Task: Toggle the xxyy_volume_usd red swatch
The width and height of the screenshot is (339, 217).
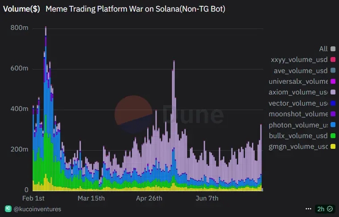Action: pos(333,60)
